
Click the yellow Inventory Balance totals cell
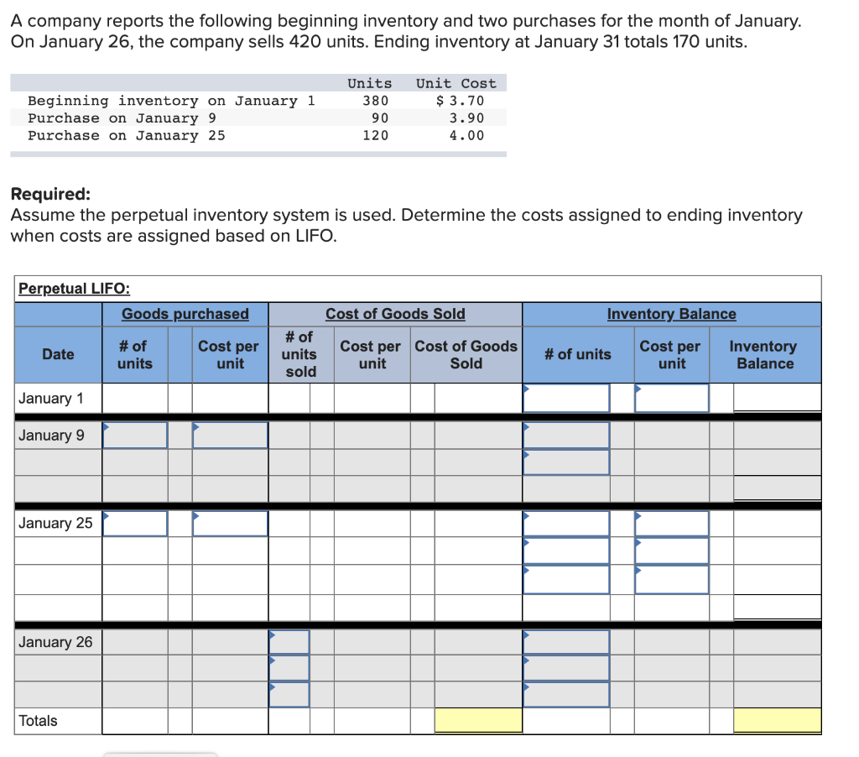click(x=778, y=719)
